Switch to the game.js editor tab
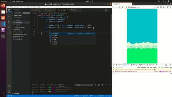The height and width of the screenshot is (97, 172). pyautogui.click(x=49, y=10)
